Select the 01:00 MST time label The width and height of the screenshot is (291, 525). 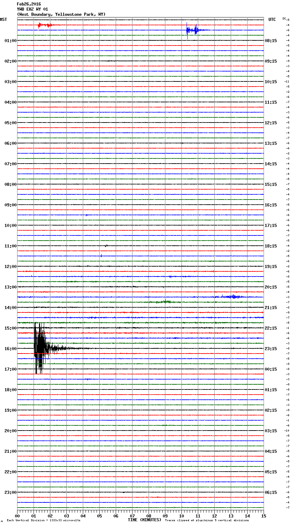click(x=11, y=41)
